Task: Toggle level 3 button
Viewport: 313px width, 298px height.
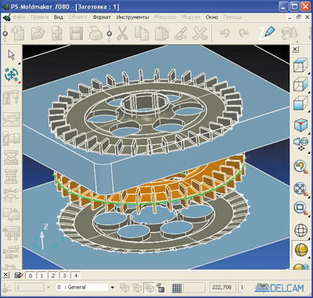Action: click(65, 275)
